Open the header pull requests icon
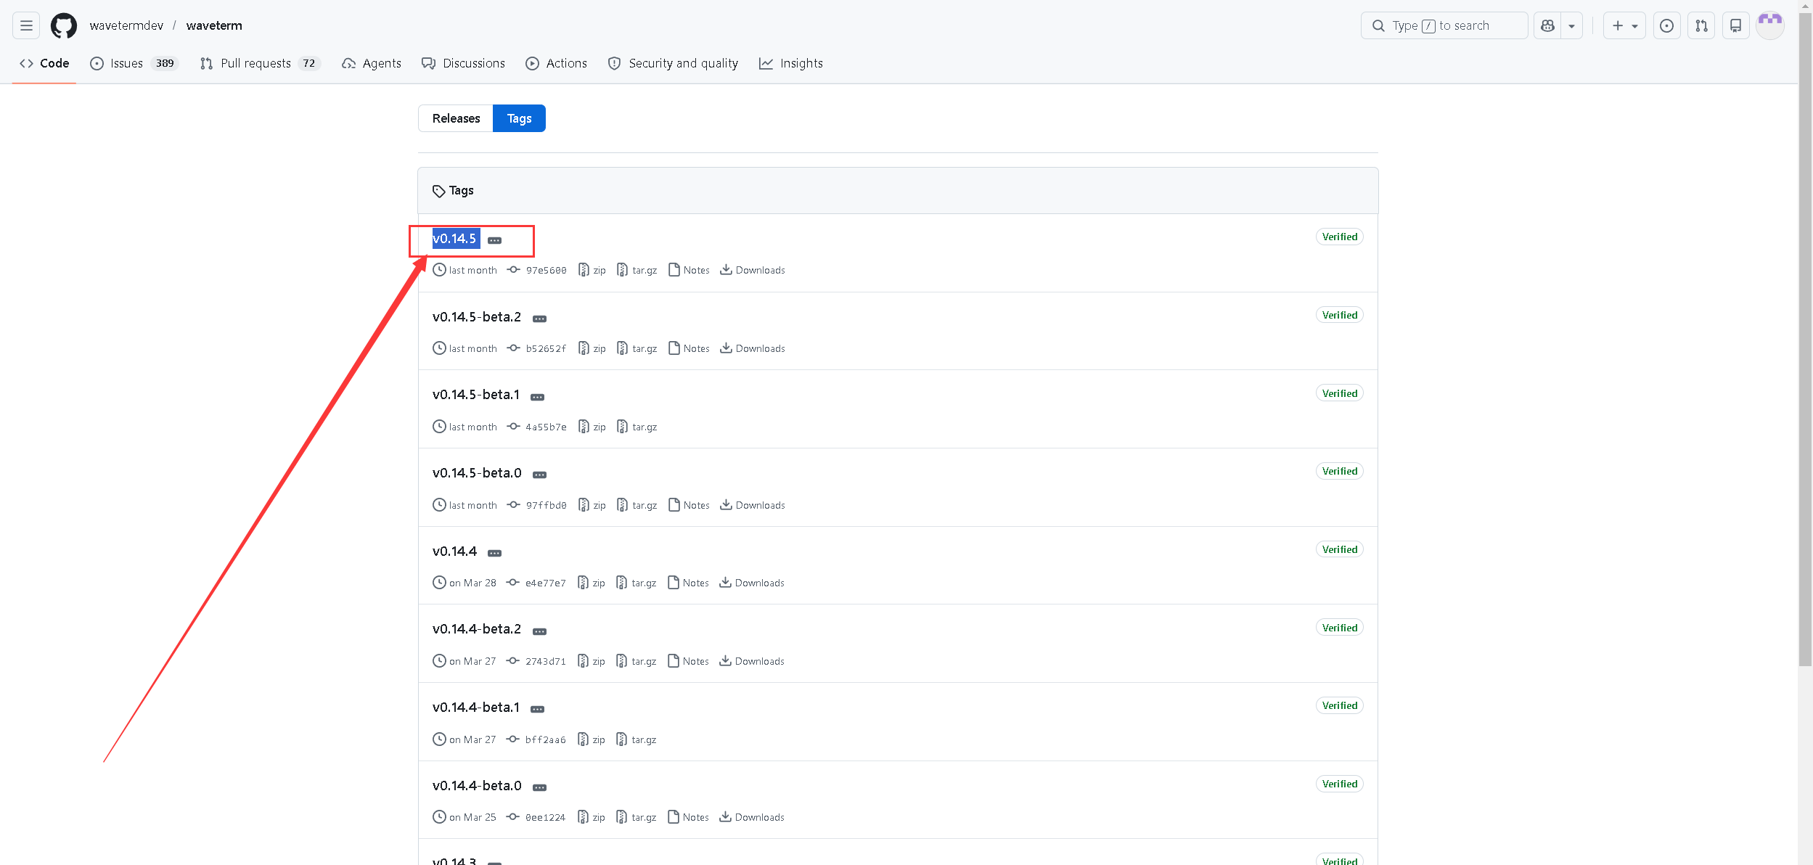Screen dimensions: 1813x865 tap(1701, 25)
